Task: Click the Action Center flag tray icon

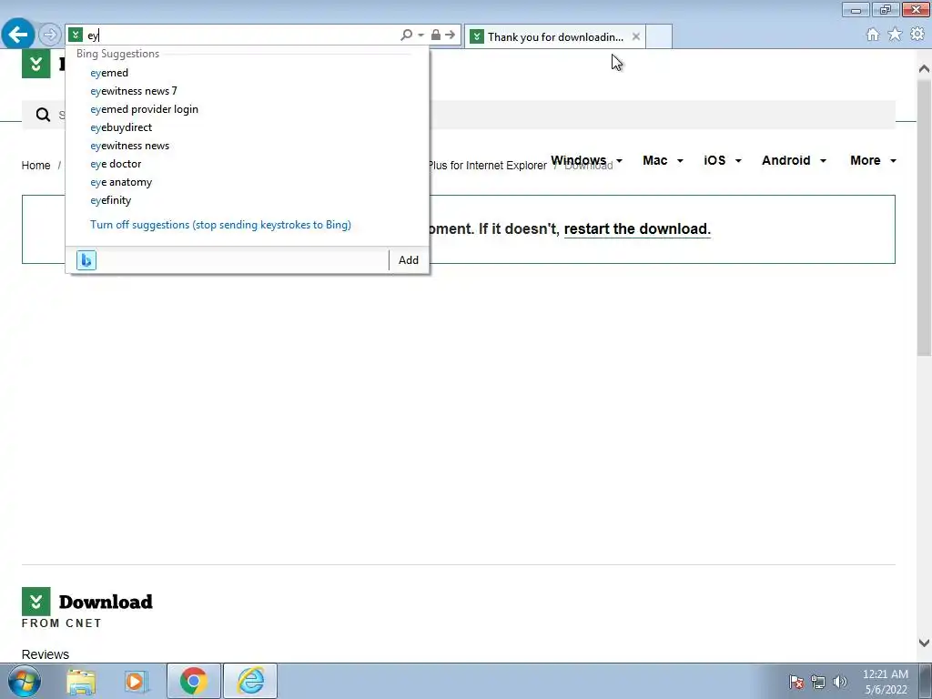Action: [796, 682]
